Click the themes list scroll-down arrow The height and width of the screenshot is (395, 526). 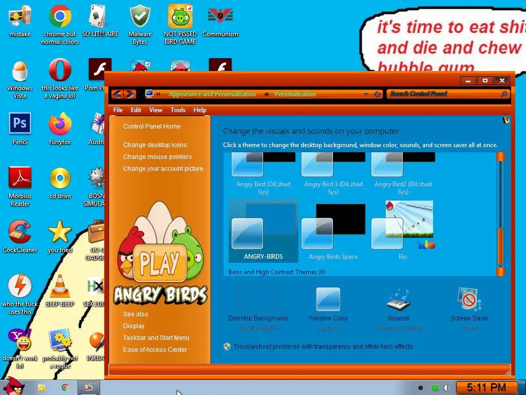click(x=500, y=272)
